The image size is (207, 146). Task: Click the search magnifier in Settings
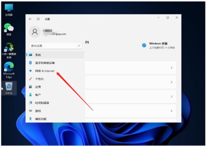(x=79, y=46)
